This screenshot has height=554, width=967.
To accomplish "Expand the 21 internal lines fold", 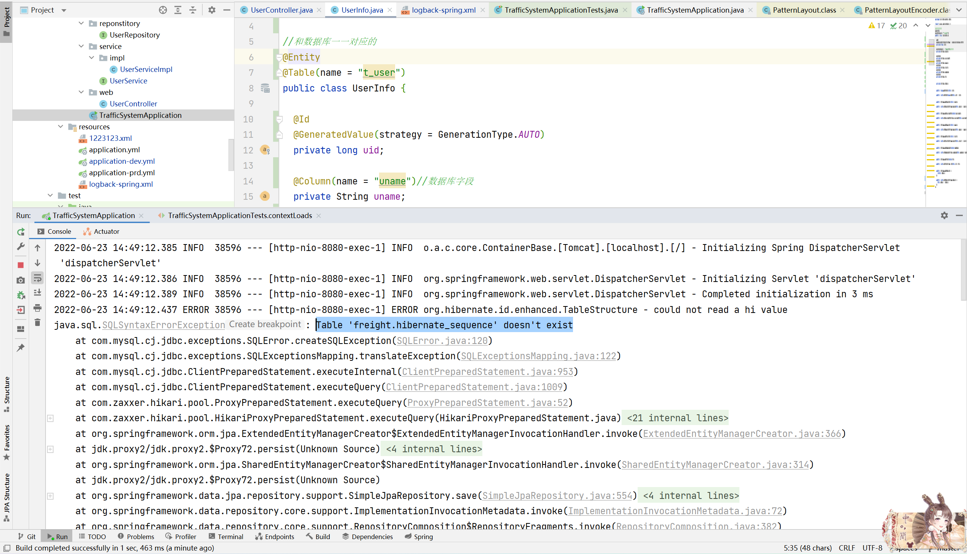I will pyautogui.click(x=677, y=418).
